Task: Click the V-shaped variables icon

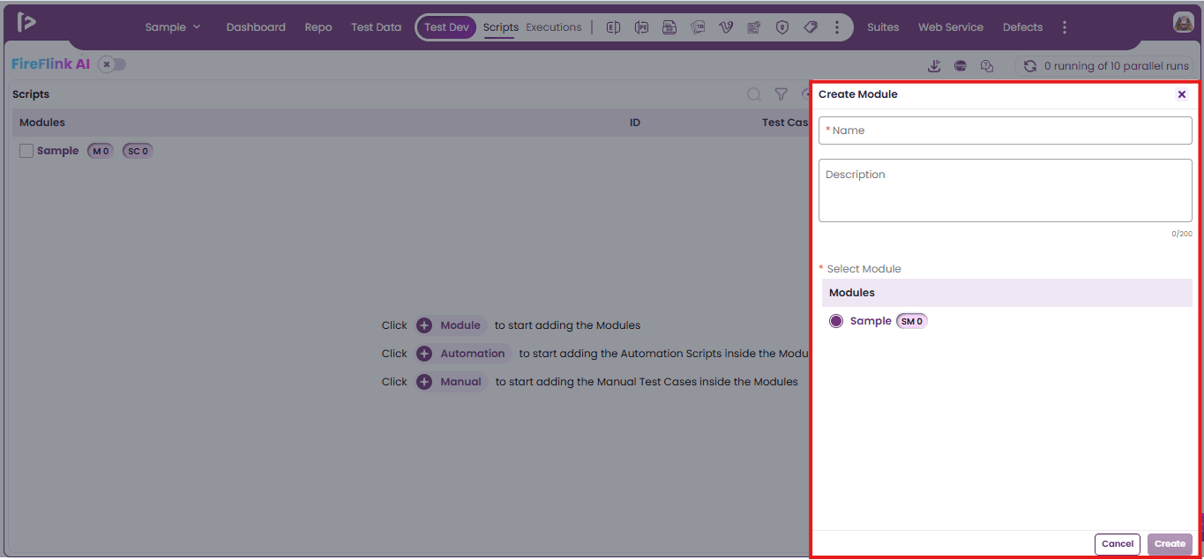Action: coord(726,27)
